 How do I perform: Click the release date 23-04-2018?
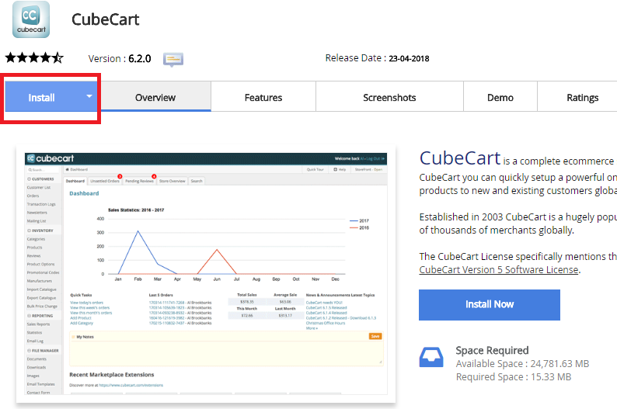409,58
